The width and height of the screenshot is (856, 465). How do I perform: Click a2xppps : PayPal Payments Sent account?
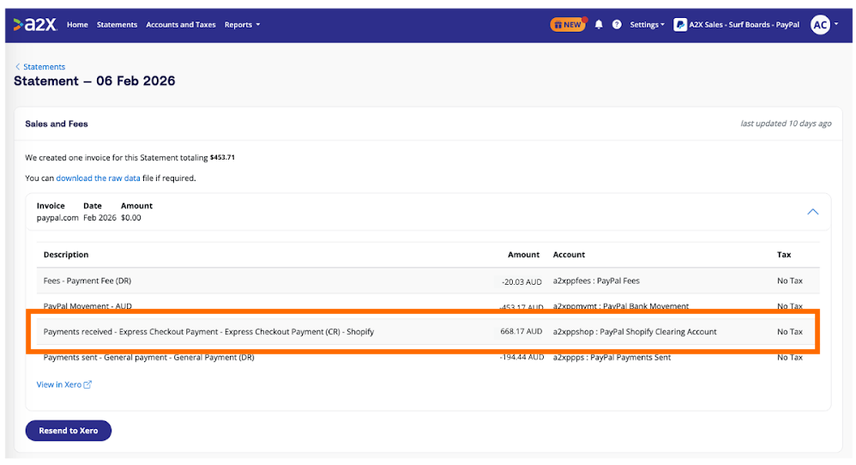point(612,358)
